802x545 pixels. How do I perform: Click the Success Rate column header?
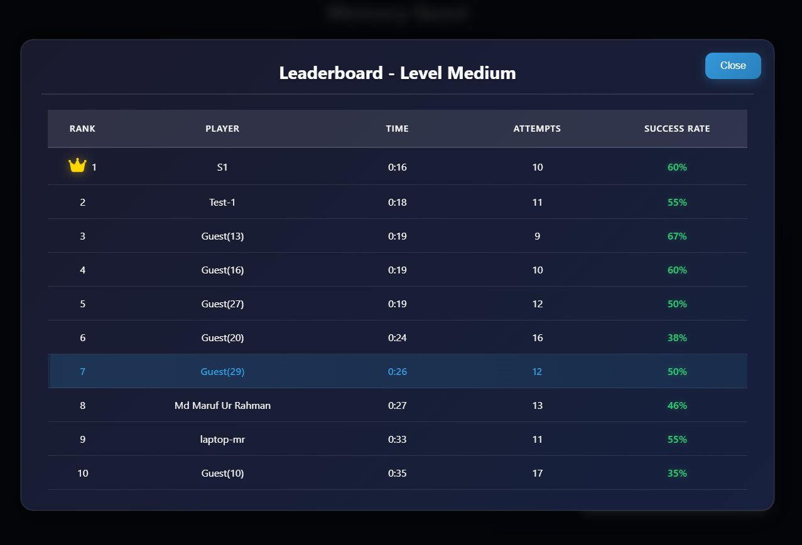click(x=677, y=129)
